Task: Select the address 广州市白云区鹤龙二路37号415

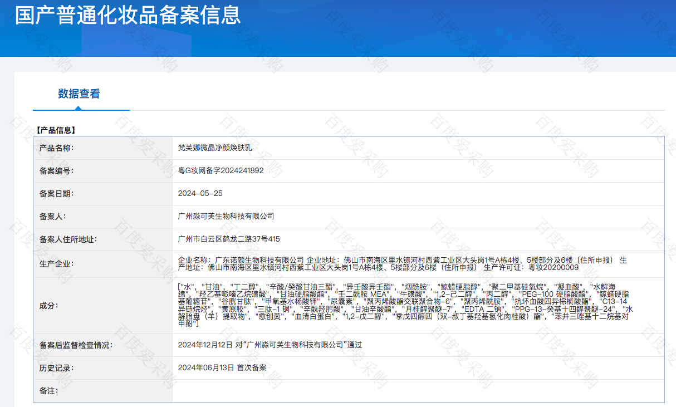Action: (229, 239)
